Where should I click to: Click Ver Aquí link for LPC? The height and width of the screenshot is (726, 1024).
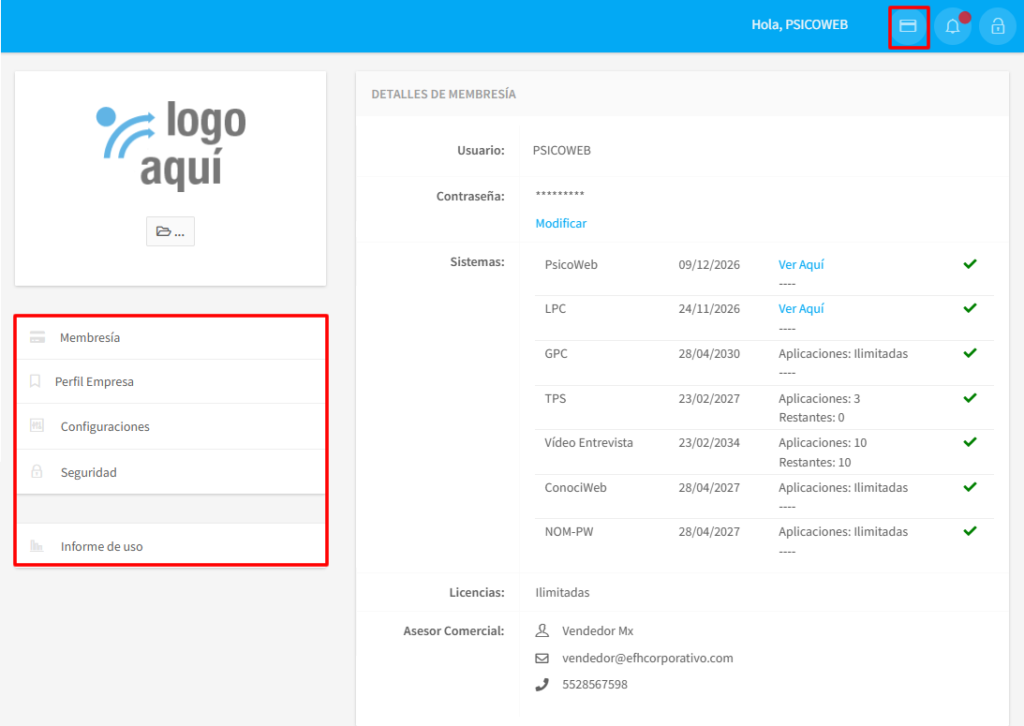(801, 308)
